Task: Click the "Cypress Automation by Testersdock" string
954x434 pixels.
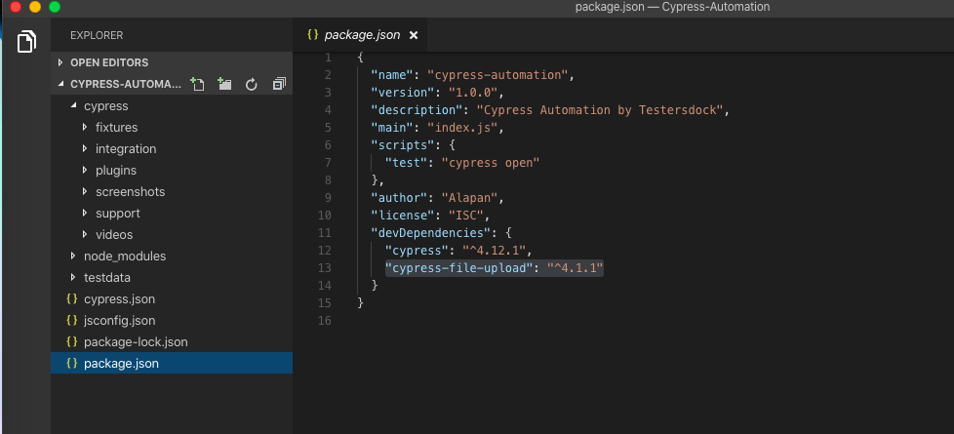Action: pos(599,110)
